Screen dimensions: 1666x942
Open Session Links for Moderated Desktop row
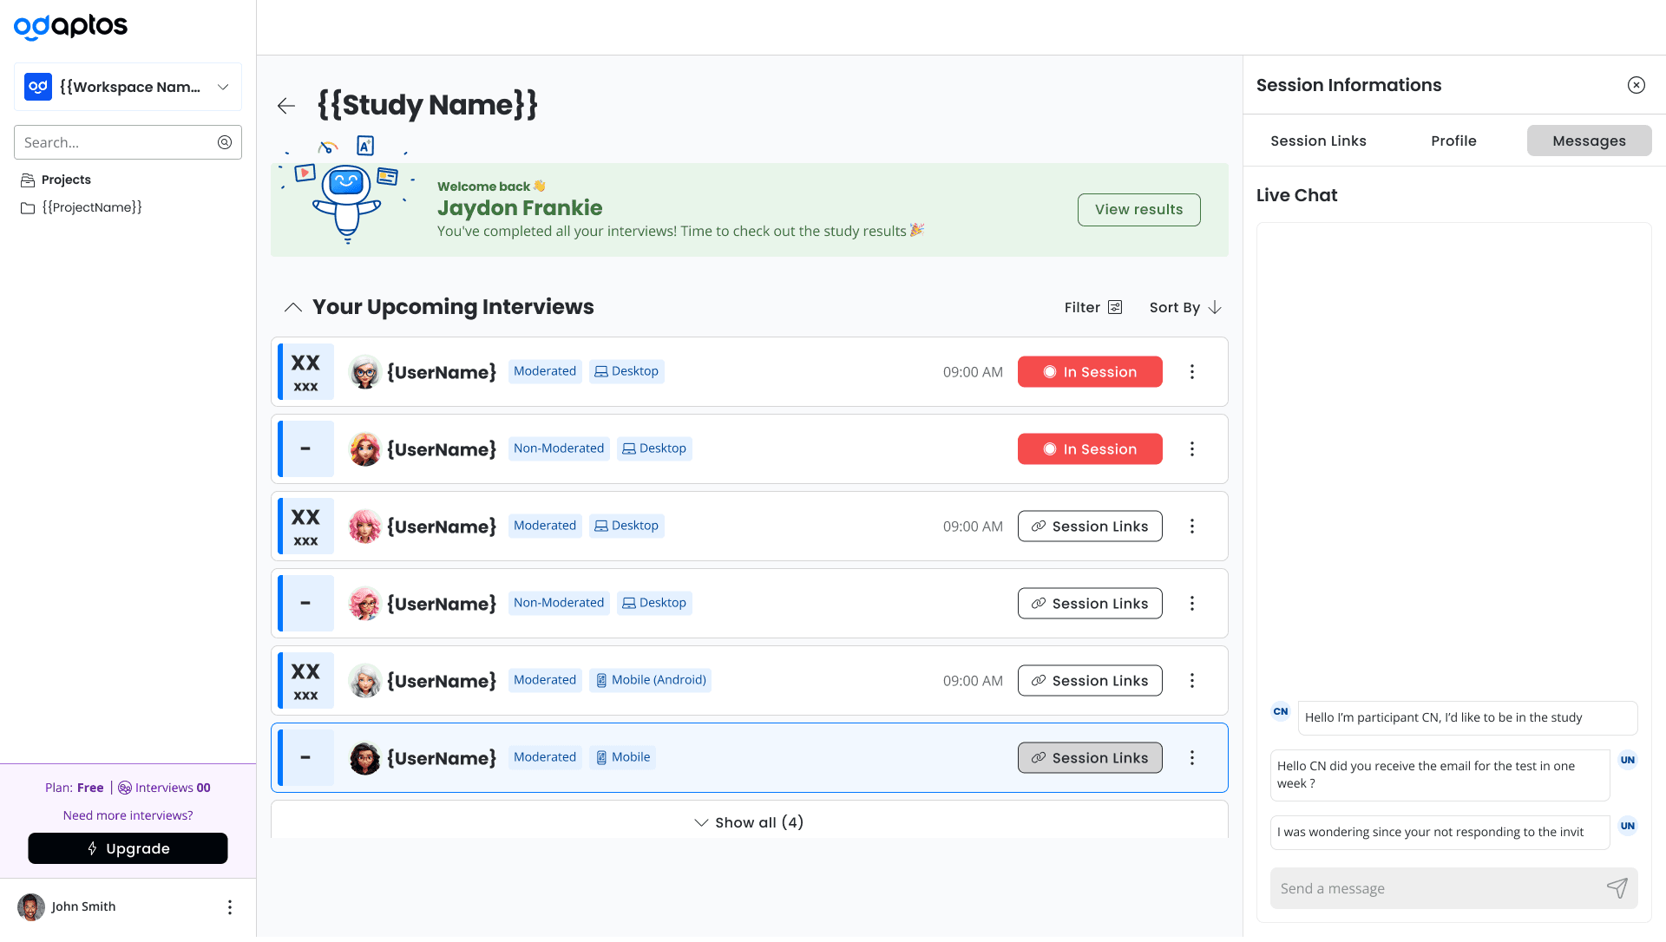coord(1090,527)
